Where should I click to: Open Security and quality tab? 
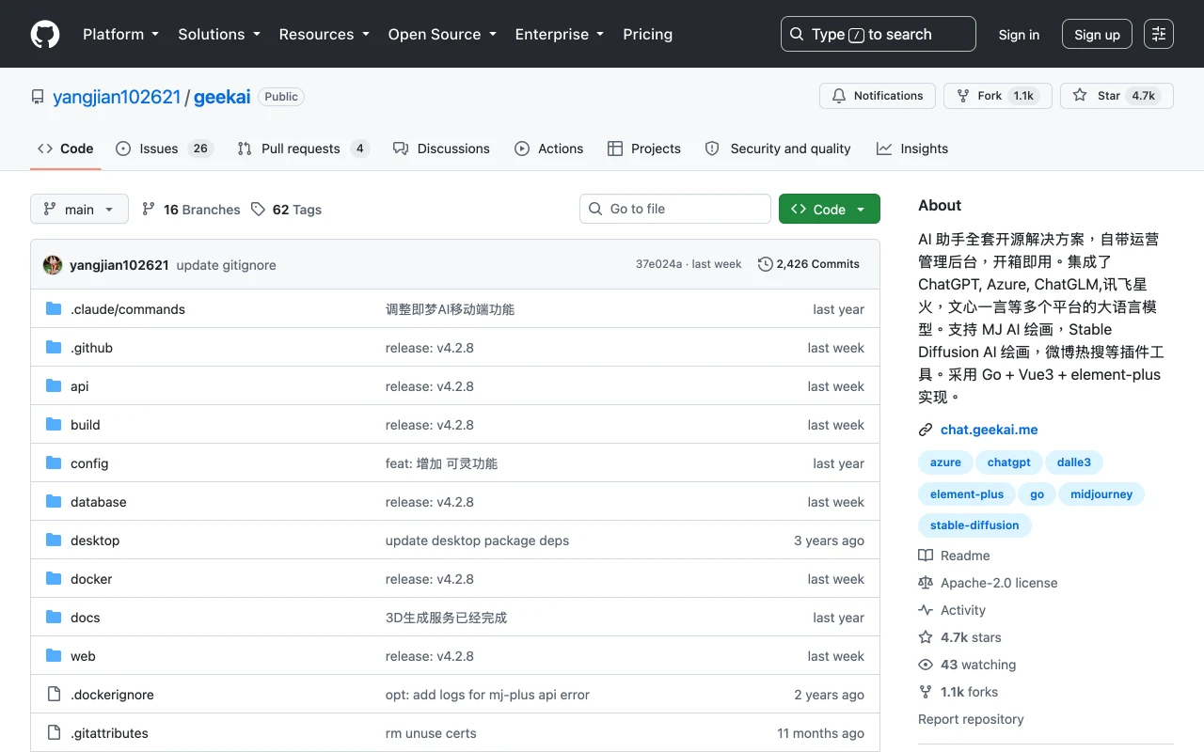coord(778,149)
